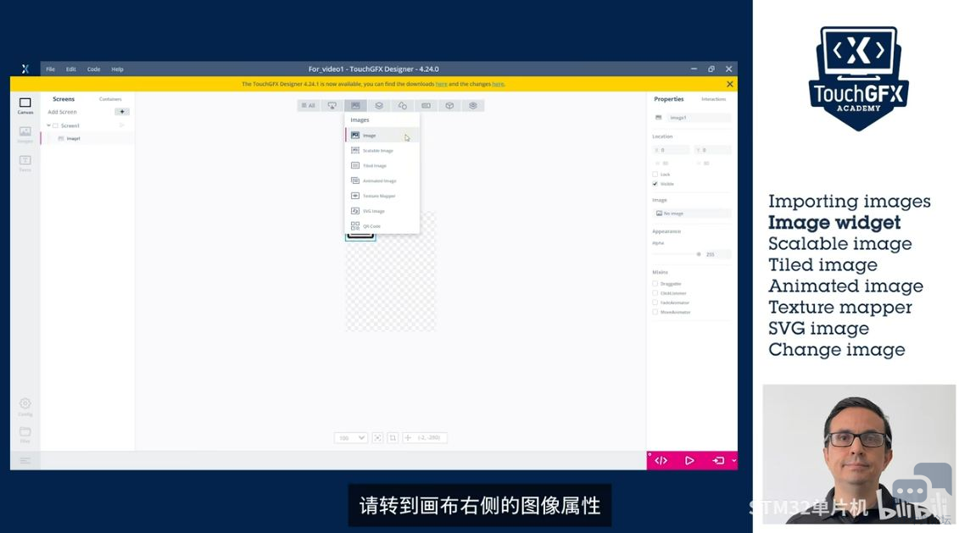Click the All widgets toolbar filter

[308, 106]
